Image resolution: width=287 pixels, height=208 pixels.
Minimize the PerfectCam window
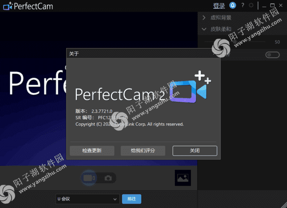tap(264, 6)
